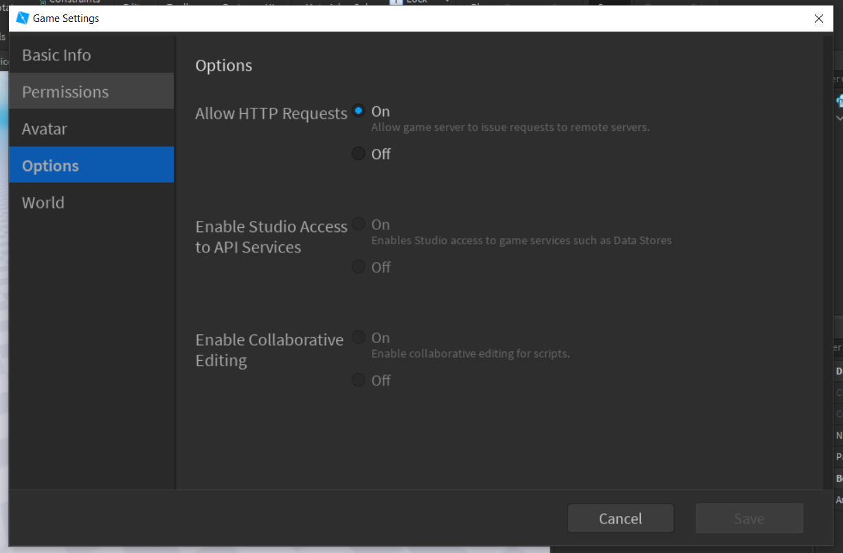Click the Options heading in the settings panel
Viewport: 843px width, 553px height.
pos(223,65)
